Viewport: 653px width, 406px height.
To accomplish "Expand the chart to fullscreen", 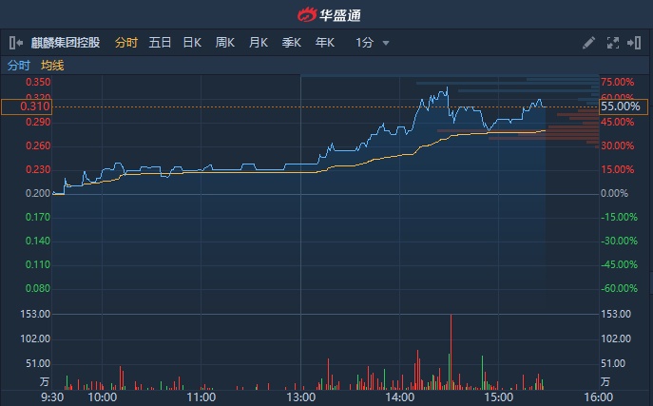I will (612, 43).
